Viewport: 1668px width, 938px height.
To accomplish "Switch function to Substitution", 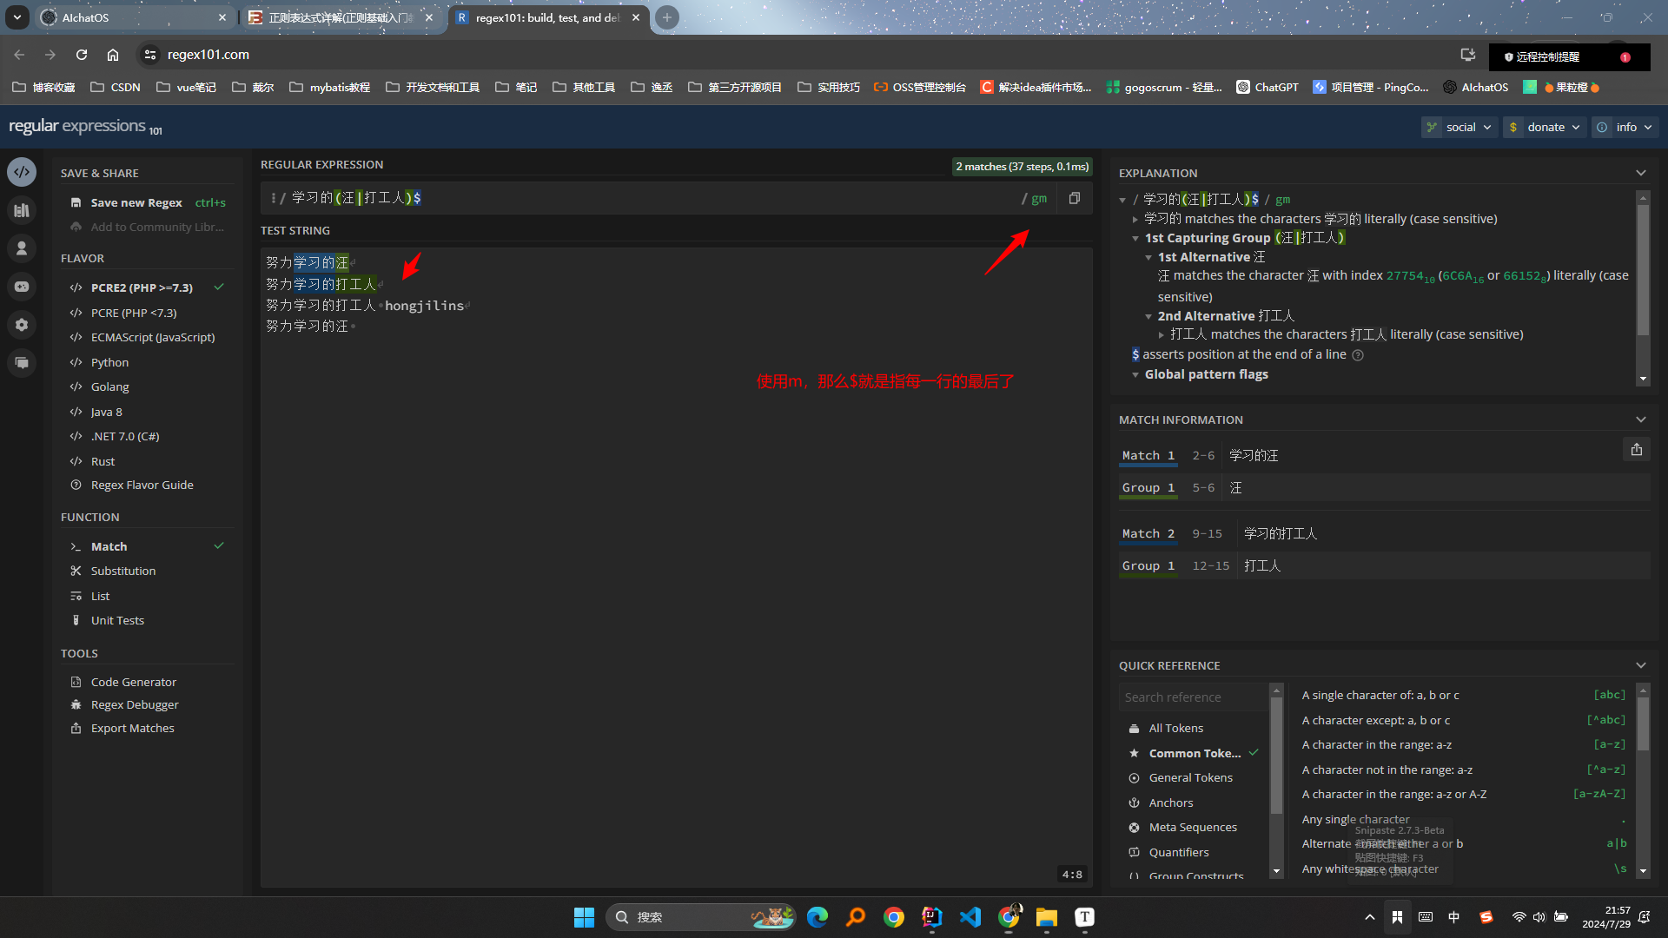I will point(123,571).
